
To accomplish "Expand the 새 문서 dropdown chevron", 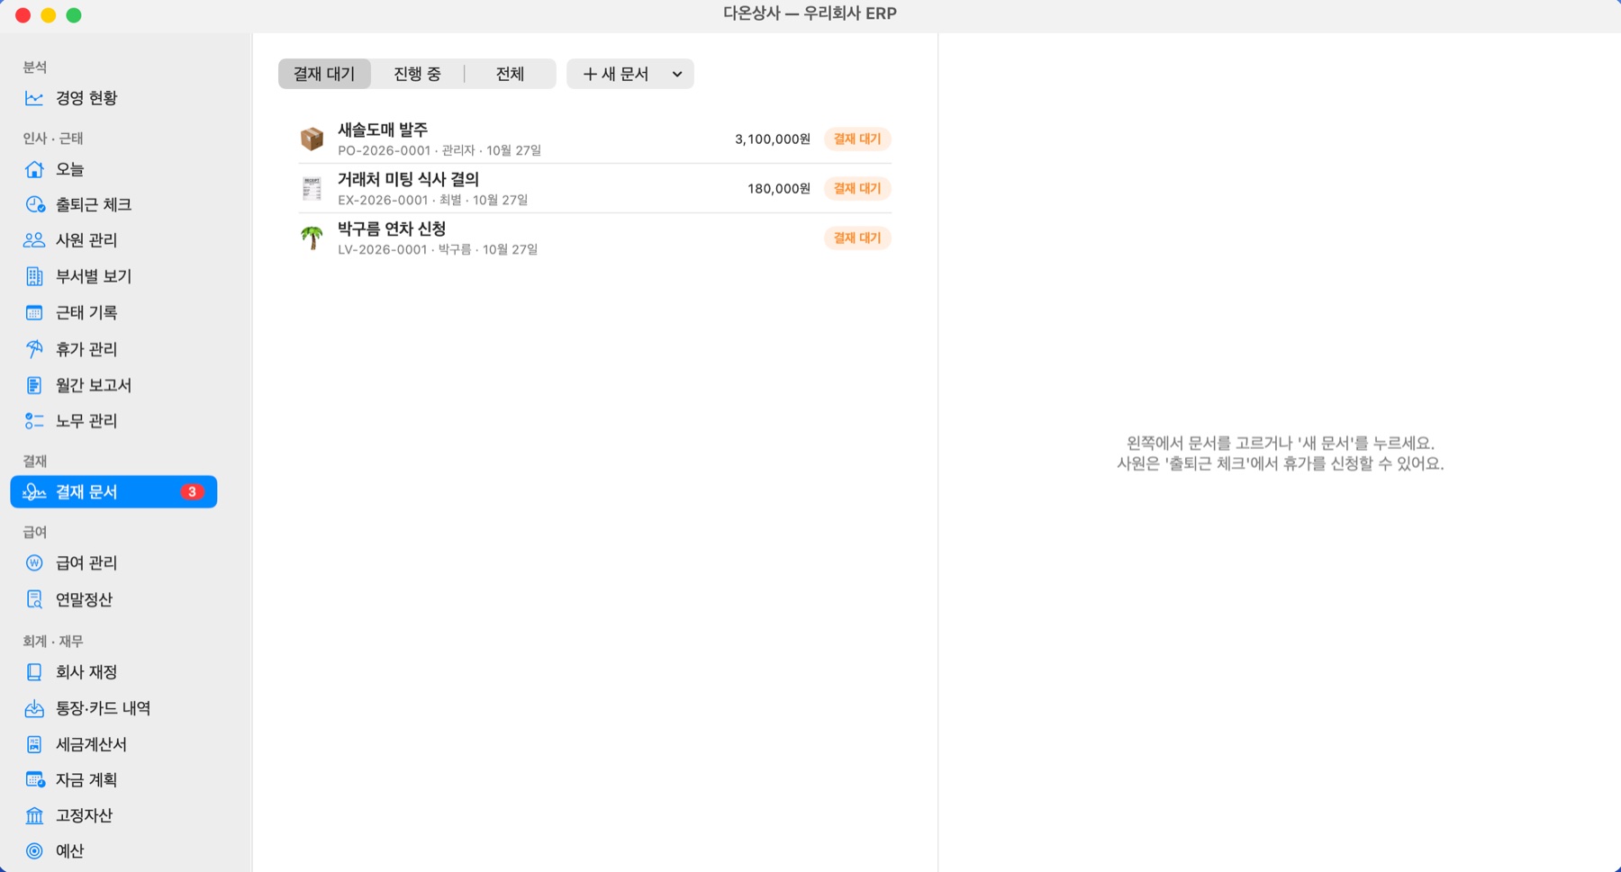I will pyautogui.click(x=677, y=74).
